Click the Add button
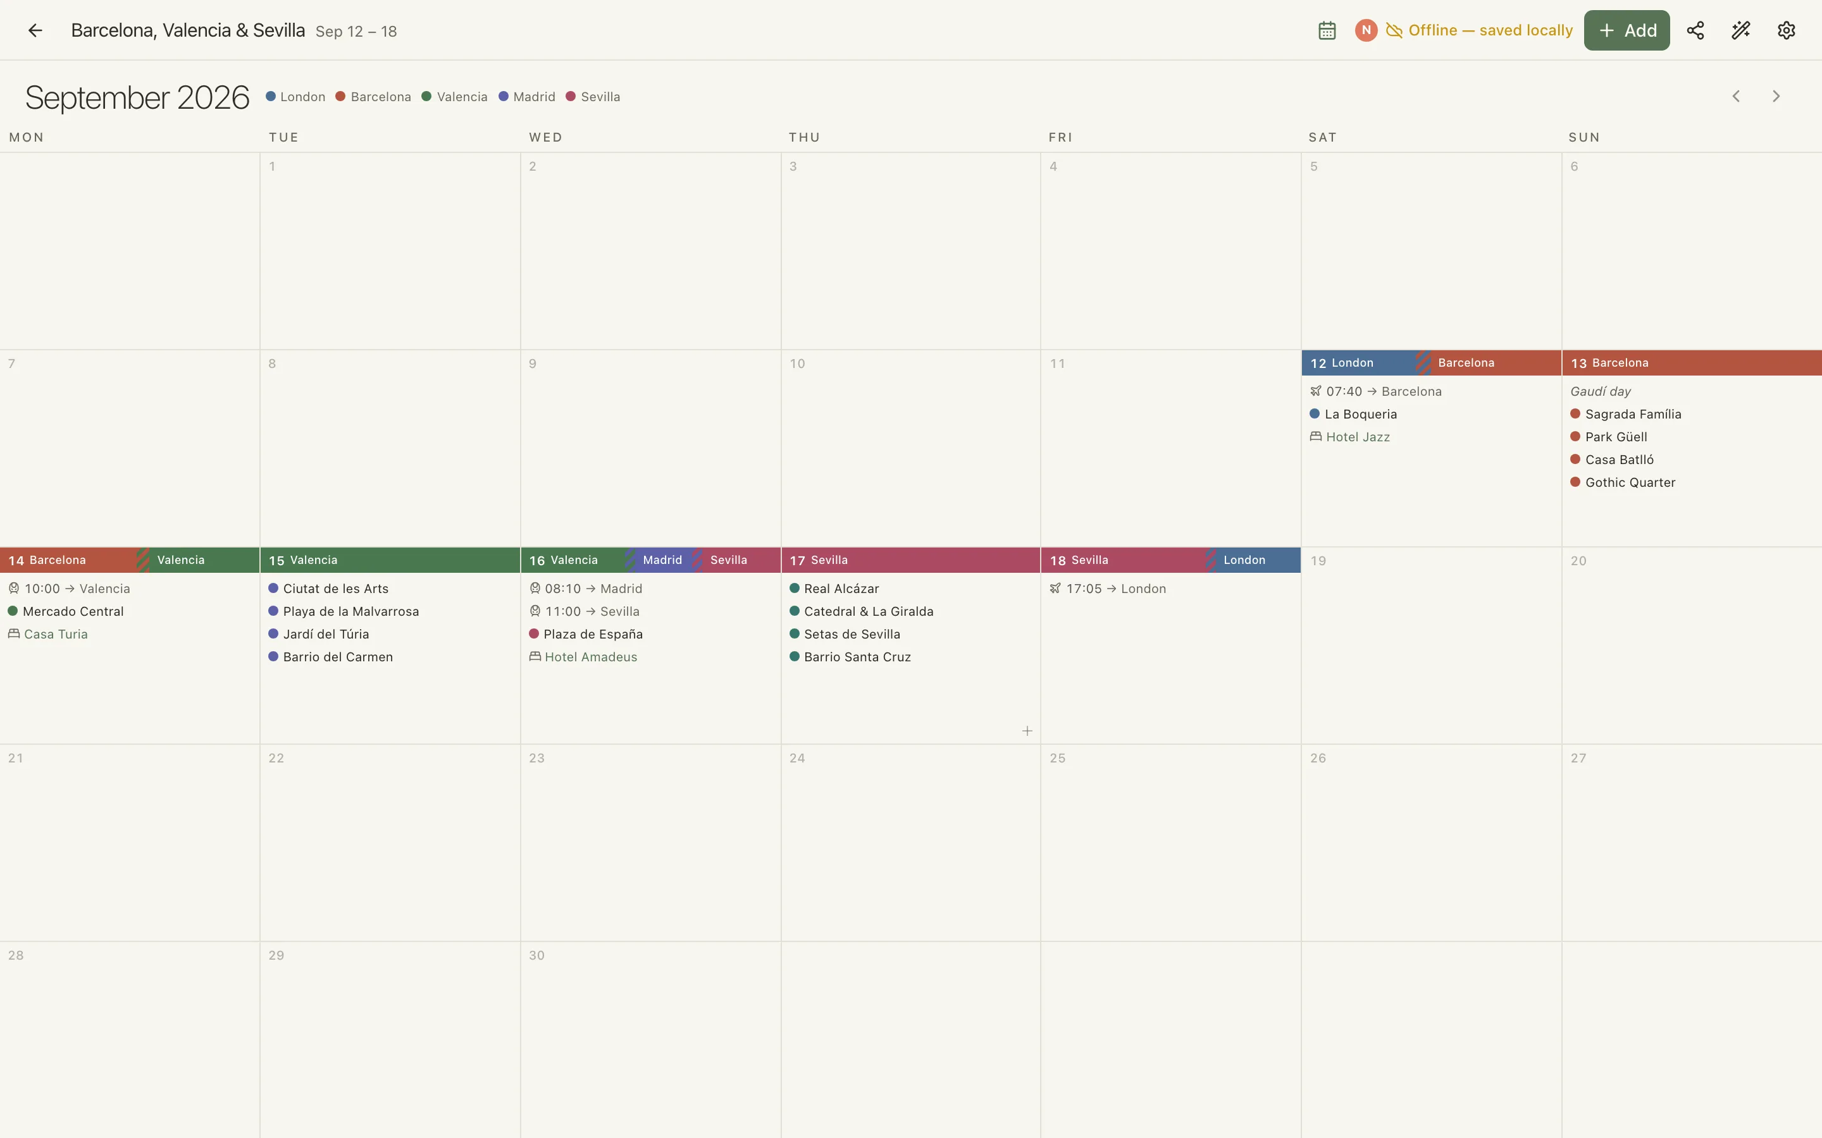Image resolution: width=1822 pixels, height=1138 pixels. [x=1627, y=30]
